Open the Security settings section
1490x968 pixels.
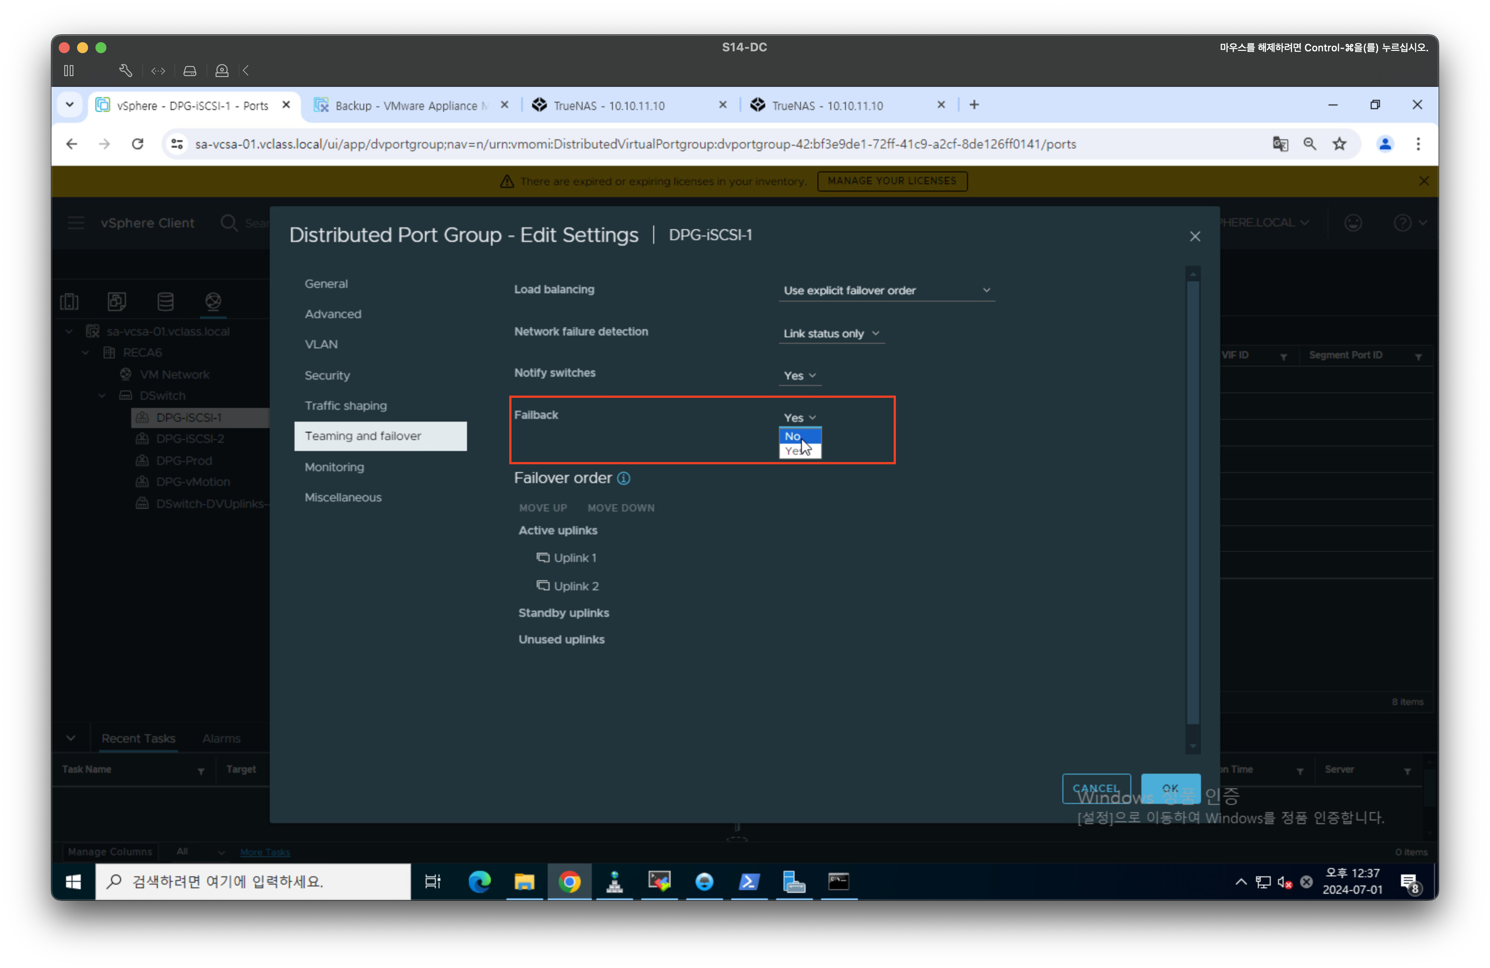coord(327,375)
